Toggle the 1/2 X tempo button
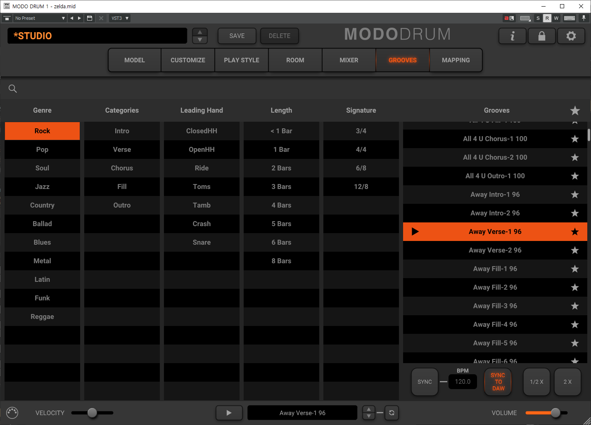This screenshot has height=425, width=591. 536,382
